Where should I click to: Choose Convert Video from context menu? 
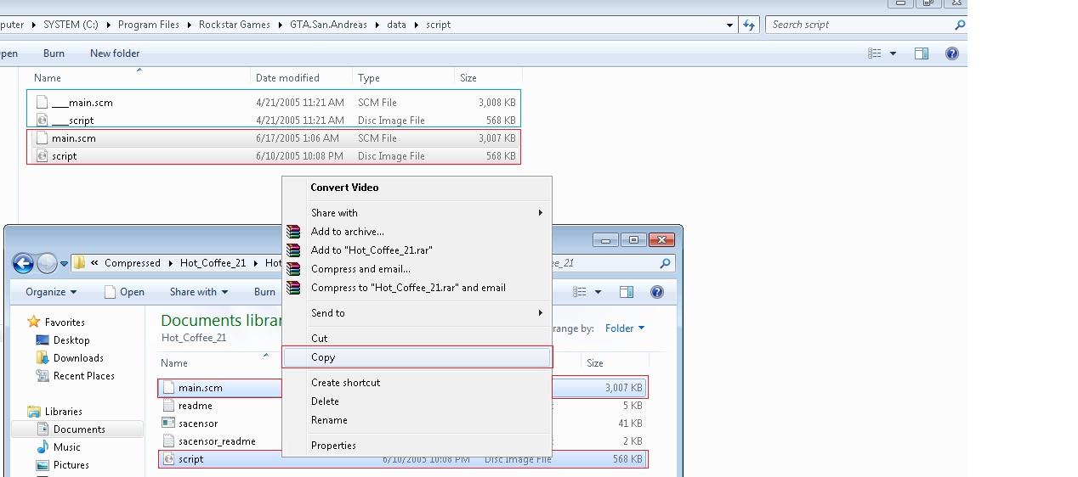[x=417, y=188]
